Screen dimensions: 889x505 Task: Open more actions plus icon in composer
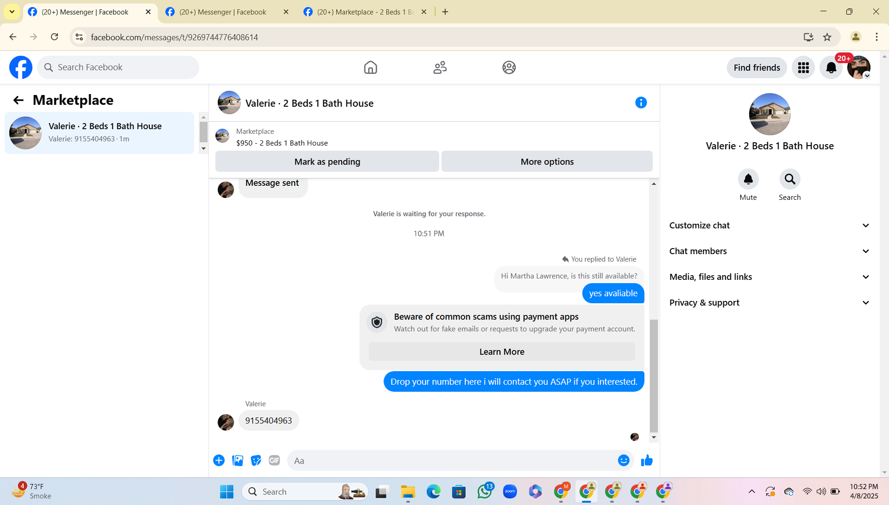click(219, 461)
